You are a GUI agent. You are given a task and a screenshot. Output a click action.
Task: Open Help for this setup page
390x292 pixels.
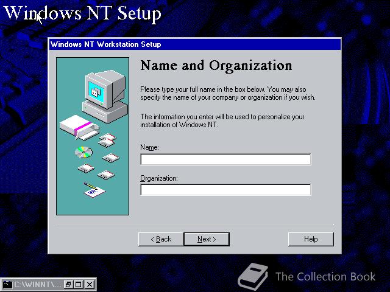[311, 239]
